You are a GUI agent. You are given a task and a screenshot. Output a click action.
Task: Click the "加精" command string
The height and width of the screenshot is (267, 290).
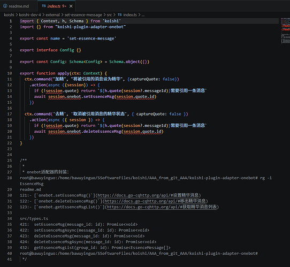pyautogui.click(x=59, y=79)
